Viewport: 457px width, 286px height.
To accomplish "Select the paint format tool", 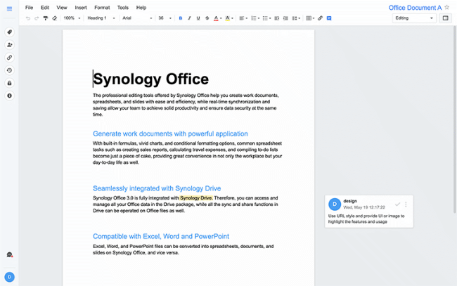I will click(x=46, y=18).
